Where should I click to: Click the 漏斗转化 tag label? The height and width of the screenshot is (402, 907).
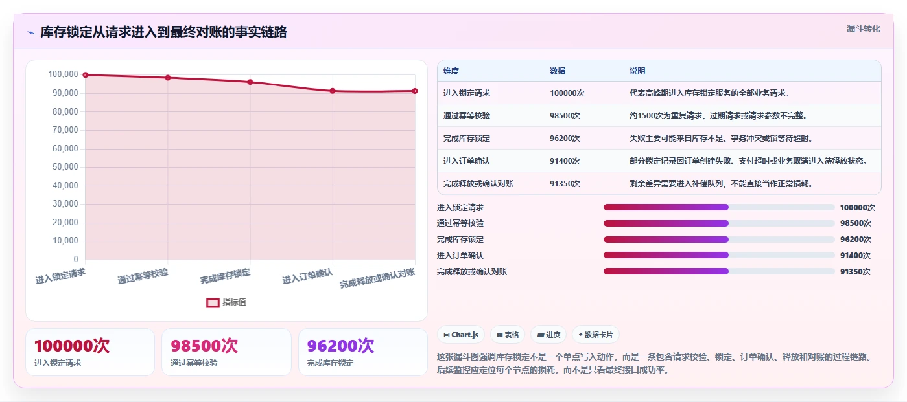click(x=864, y=28)
